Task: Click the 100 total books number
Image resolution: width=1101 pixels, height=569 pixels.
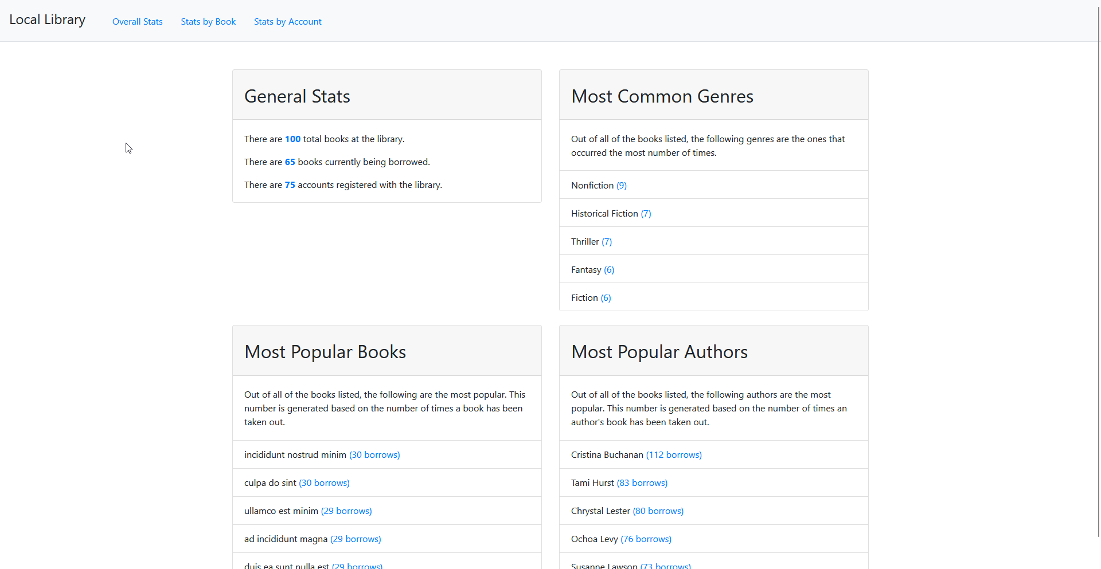Action: tap(292, 139)
